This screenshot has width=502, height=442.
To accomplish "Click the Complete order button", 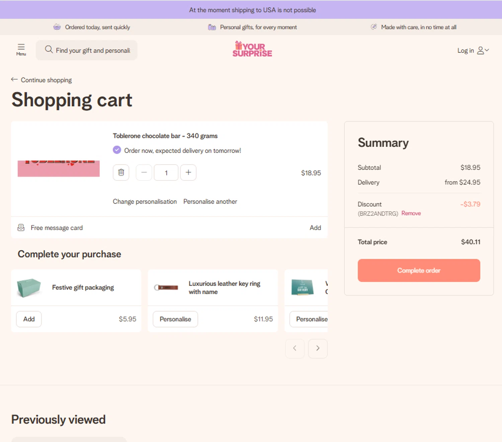I will tap(419, 270).
